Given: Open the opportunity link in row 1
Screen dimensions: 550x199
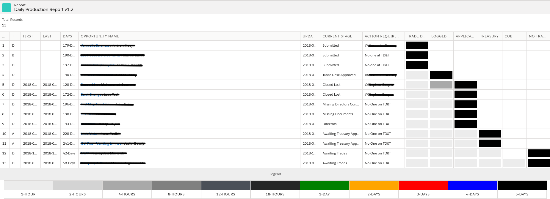Looking at the screenshot, I should pyautogui.click(x=108, y=45).
